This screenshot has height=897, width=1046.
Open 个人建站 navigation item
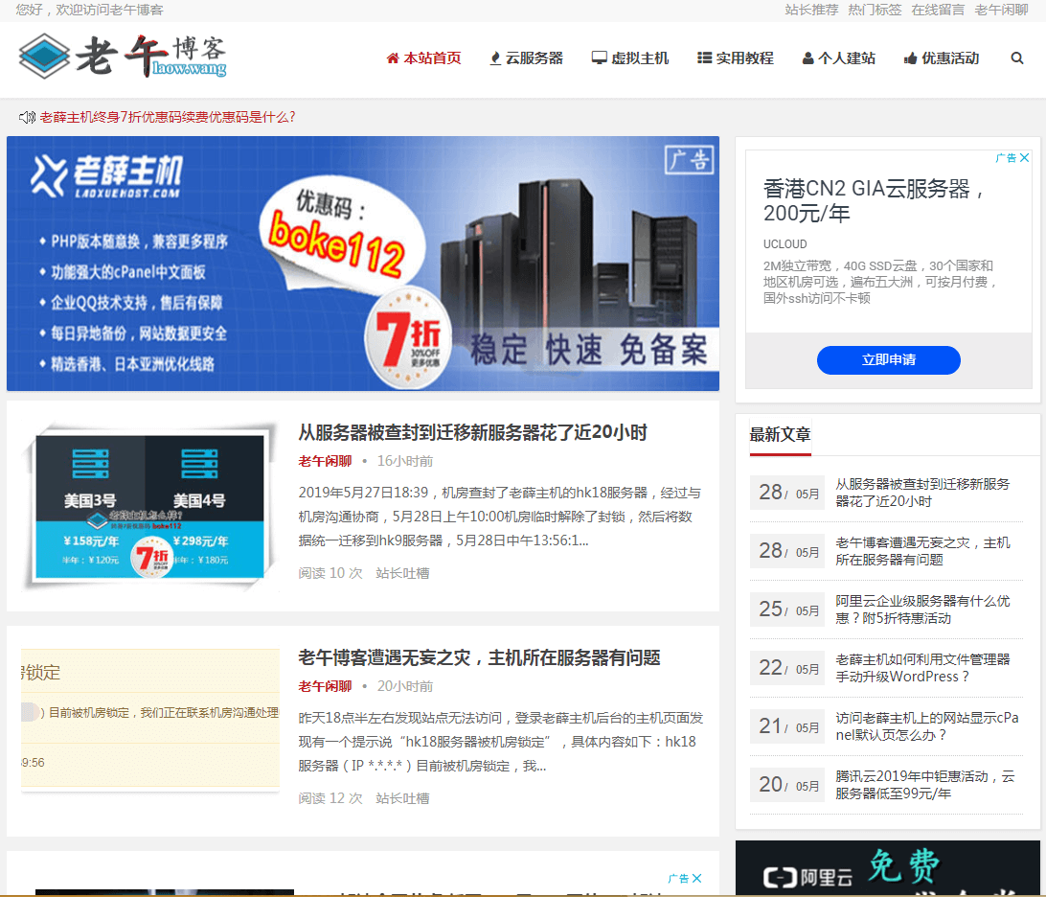838,58
